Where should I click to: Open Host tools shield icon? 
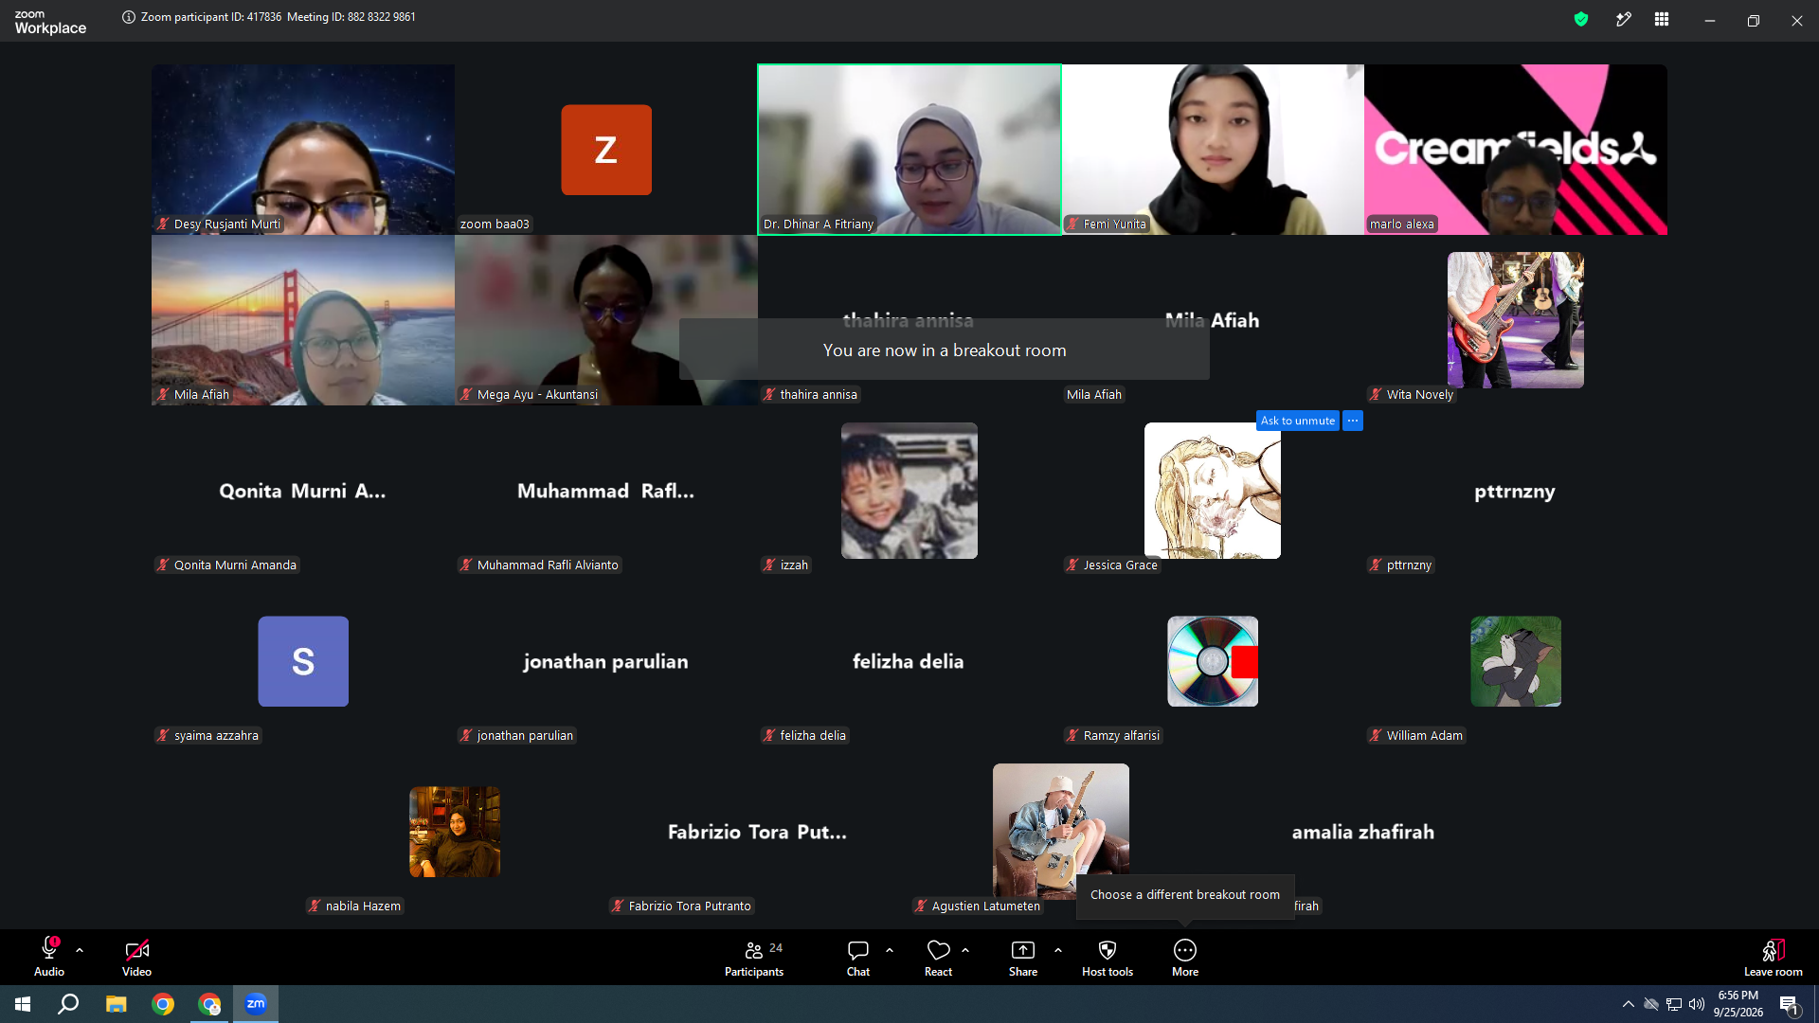tap(1108, 958)
